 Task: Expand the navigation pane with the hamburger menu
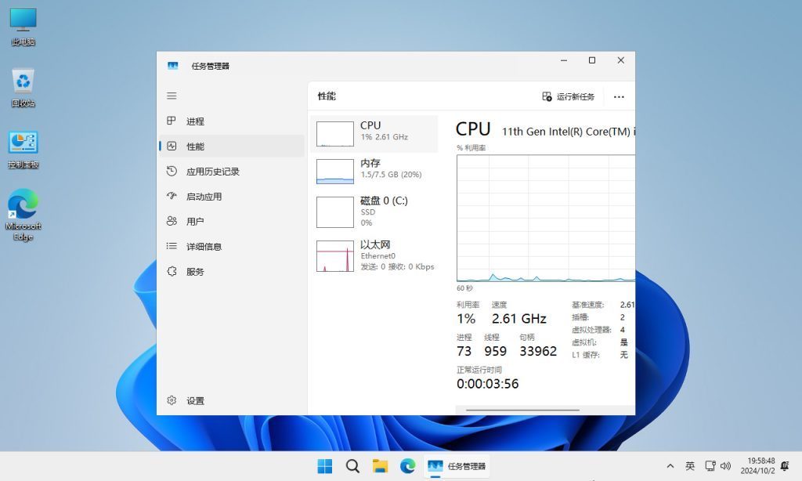click(x=172, y=96)
